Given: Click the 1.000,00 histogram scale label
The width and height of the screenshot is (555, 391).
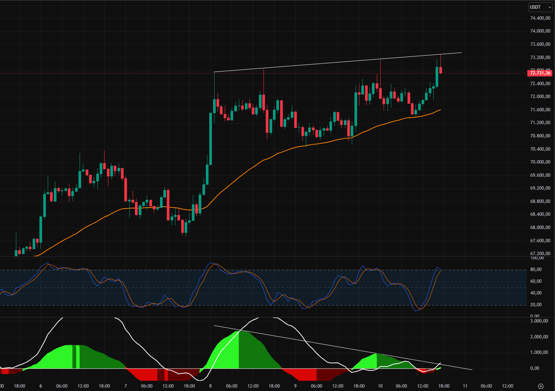Looking at the screenshot, I should pos(538,353).
